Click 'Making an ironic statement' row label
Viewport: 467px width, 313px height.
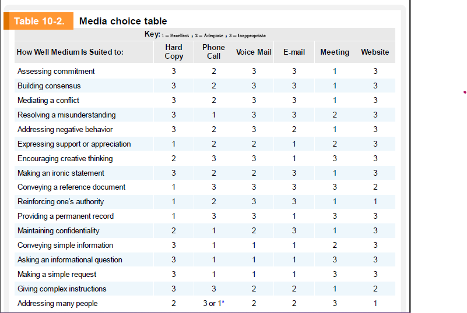[61, 173]
